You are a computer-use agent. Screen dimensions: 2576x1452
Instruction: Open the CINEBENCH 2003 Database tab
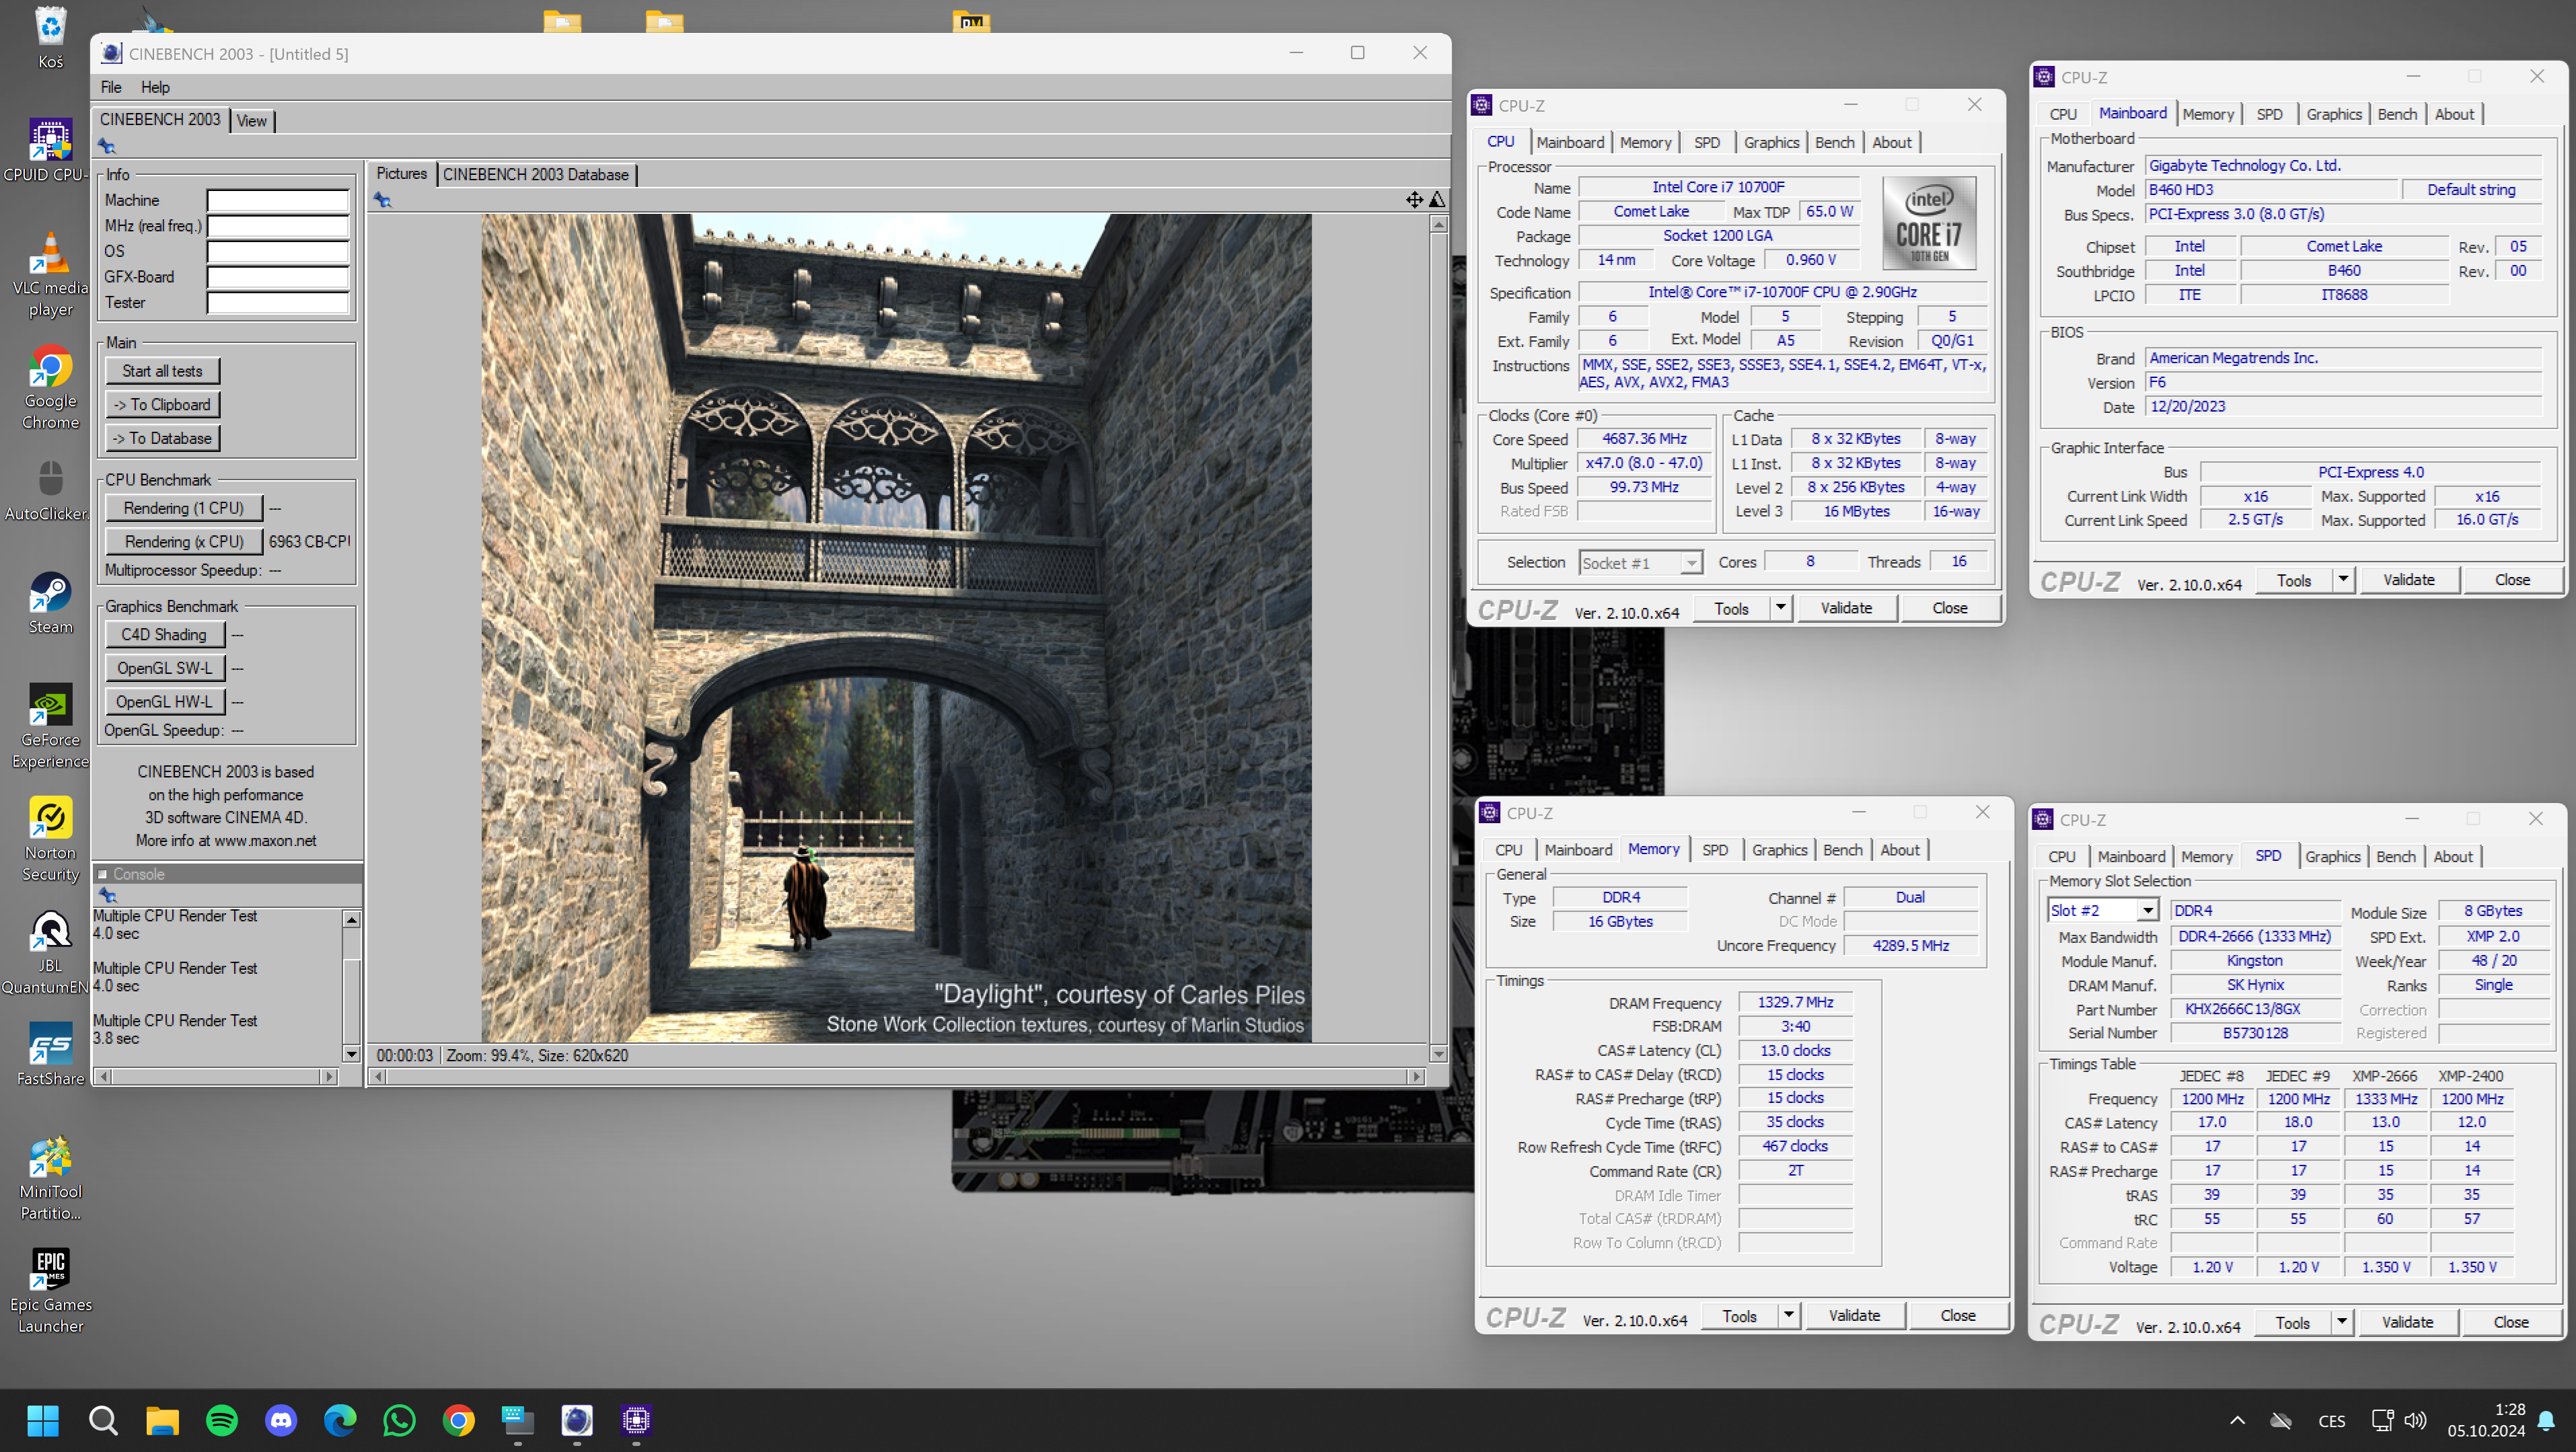[536, 174]
